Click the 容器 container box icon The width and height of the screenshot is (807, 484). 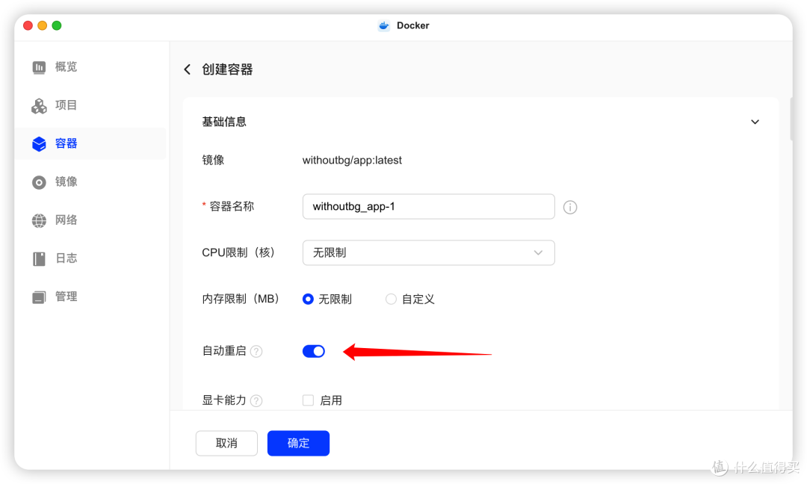pyautogui.click(x=39, y=144)
